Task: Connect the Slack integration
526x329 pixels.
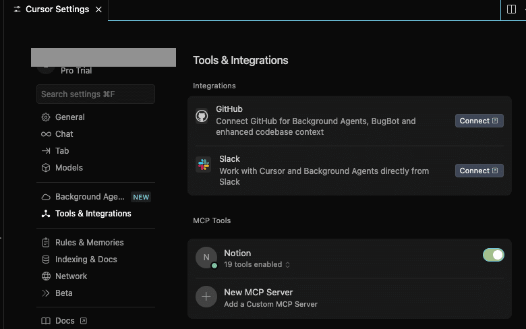Action: pos(479,171)
